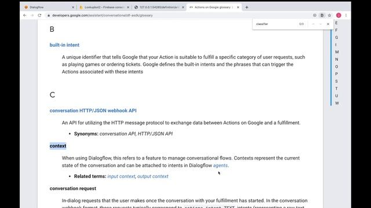Jump to section I in the sidebar

coord(336,45)
